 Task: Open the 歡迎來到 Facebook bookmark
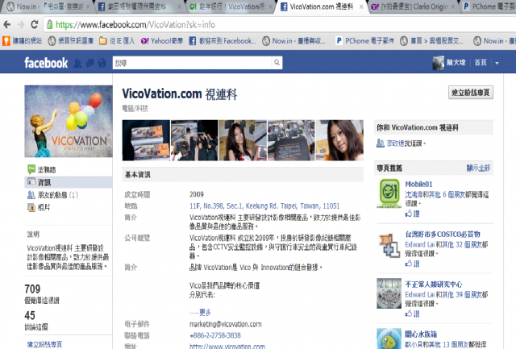pos(223,41)
